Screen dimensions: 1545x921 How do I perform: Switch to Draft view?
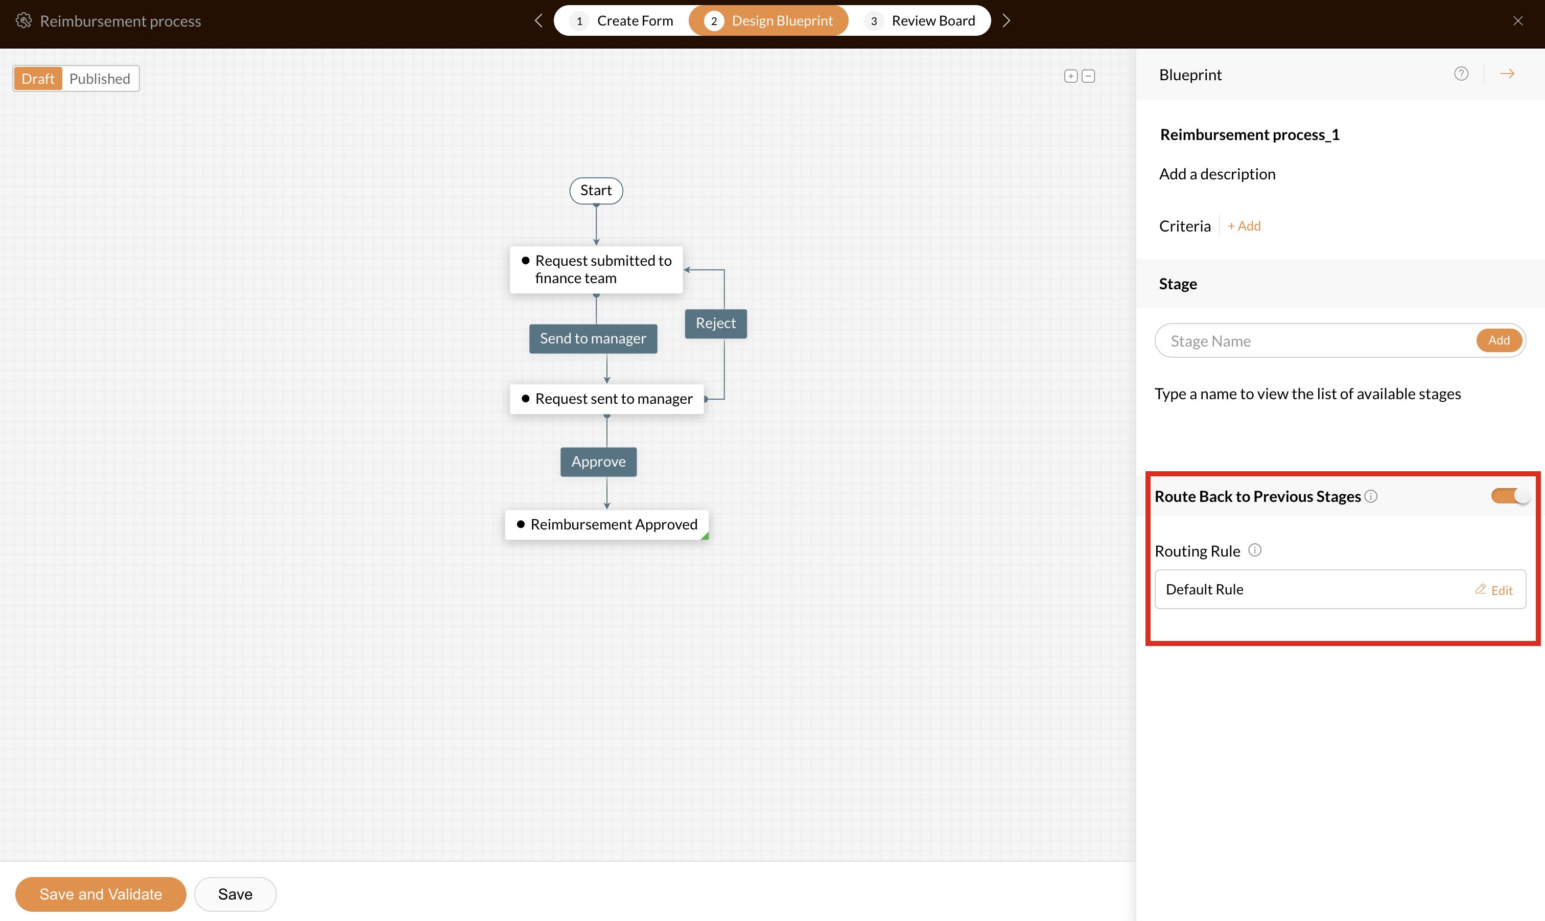click(x=38, y=79)
